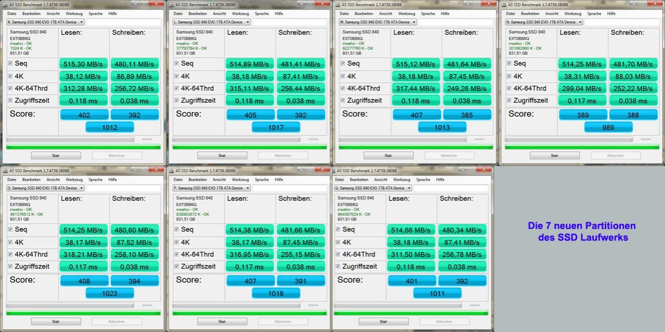665x332 pixels.
Task: Click the total score 989 in the N: window
Action: point(608,127)
